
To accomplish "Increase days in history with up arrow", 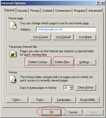I will tap(71, 87).
